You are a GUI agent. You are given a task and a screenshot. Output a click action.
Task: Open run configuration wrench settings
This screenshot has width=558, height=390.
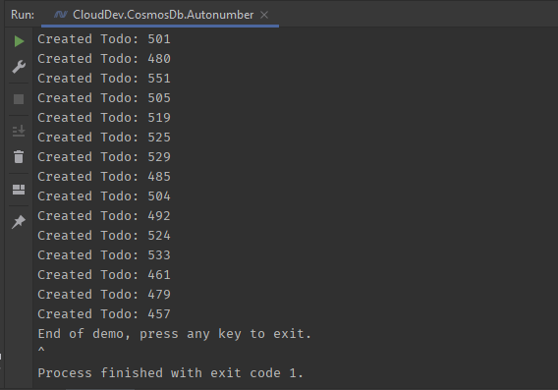(19, 67)
